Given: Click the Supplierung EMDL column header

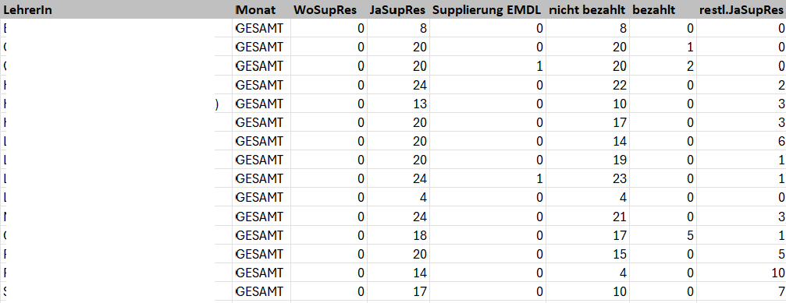Looking at the screenshot, I should pyautogui.click(x=487, y=9).
